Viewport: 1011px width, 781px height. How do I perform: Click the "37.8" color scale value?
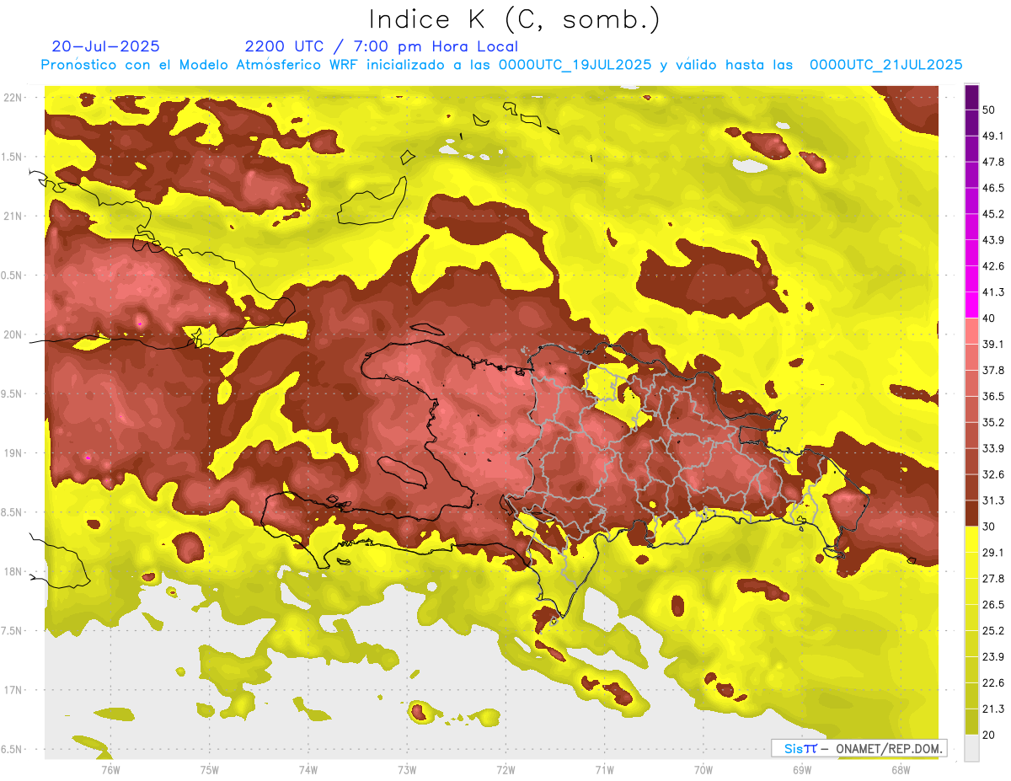pyautogui.click(x=994, y=371)
